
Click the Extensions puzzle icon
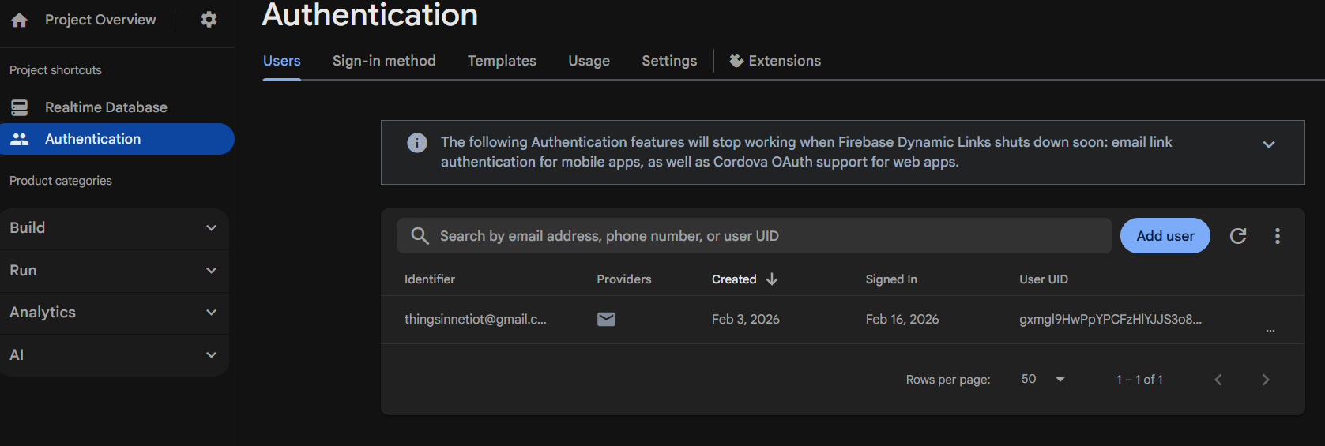[736, 61]
